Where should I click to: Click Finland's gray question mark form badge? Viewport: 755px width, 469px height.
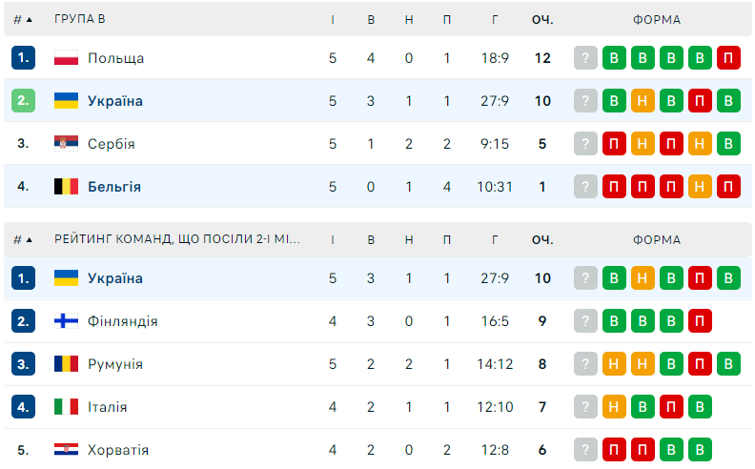585,321
